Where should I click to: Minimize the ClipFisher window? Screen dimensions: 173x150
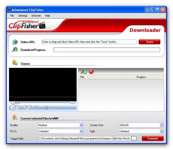(153, 10)
